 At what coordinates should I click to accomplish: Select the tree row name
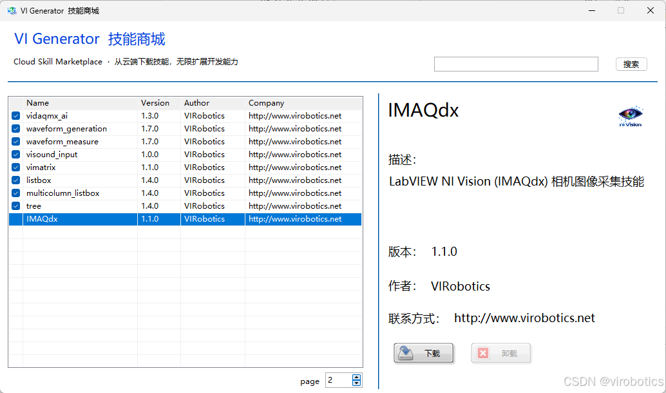[x=33, y=206]
